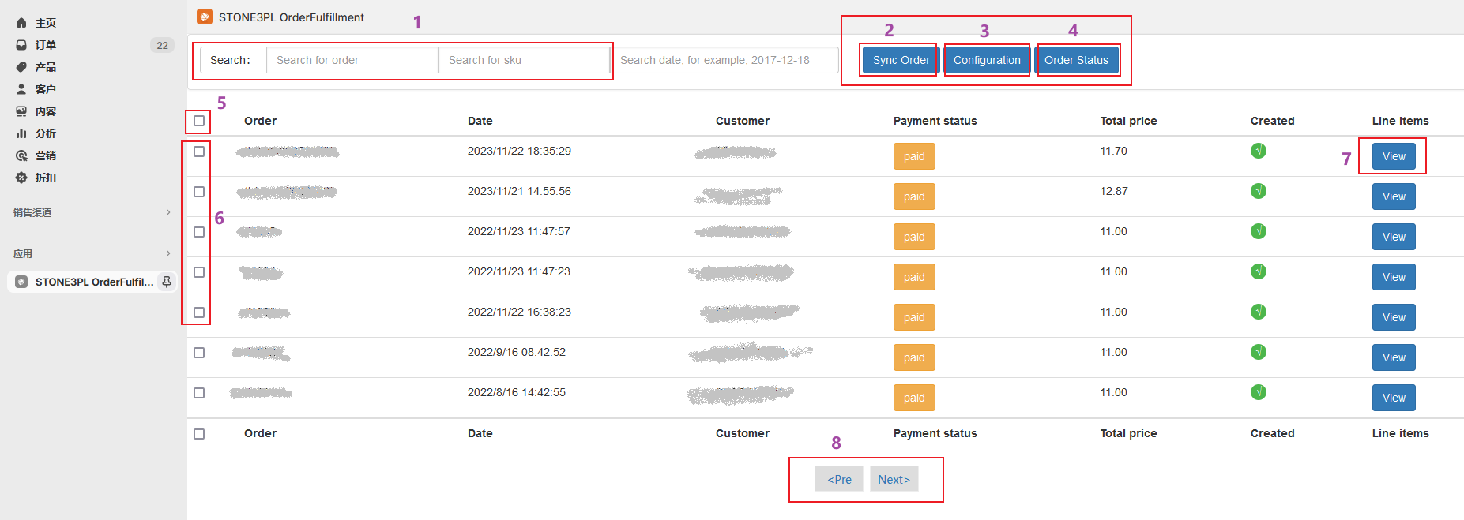This screenshot has height=520, width=1464.
Task: Focus the Search for sku field
Action: [523, 60]
